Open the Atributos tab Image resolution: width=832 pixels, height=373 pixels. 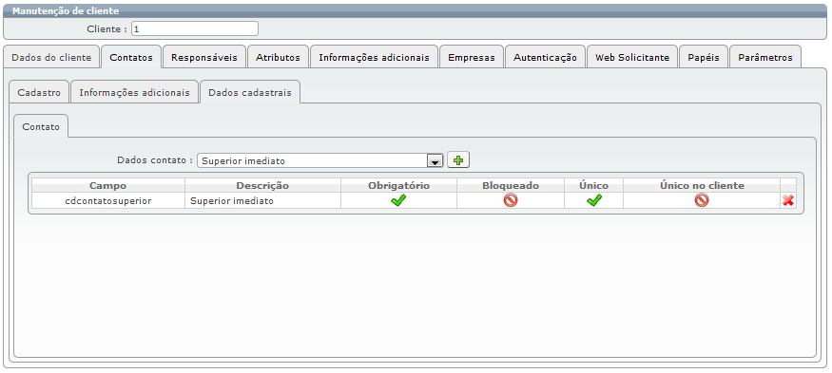(x=278, y=57)
